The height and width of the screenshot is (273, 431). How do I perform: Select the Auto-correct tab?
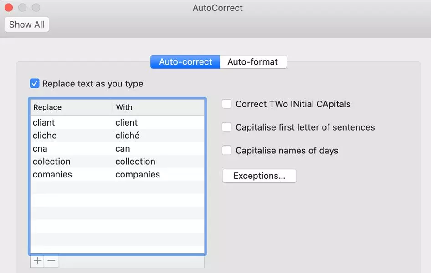coord(184,61)
